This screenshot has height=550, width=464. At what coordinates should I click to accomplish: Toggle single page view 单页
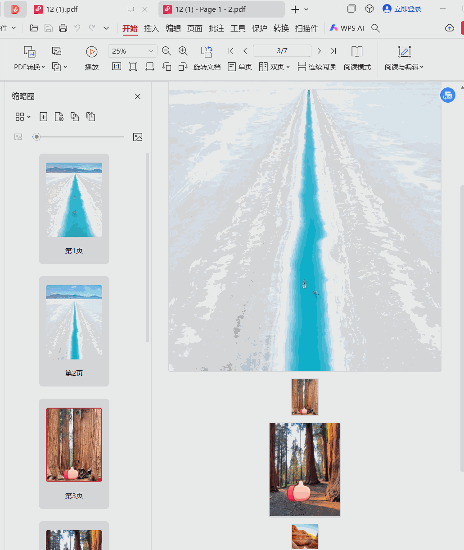tap(240, 67)
